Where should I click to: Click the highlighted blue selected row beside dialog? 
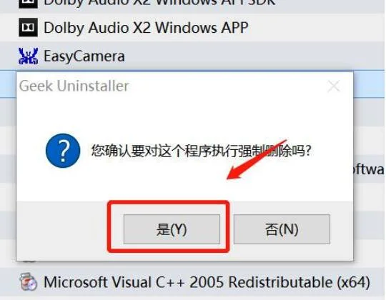tap(370, 84)
